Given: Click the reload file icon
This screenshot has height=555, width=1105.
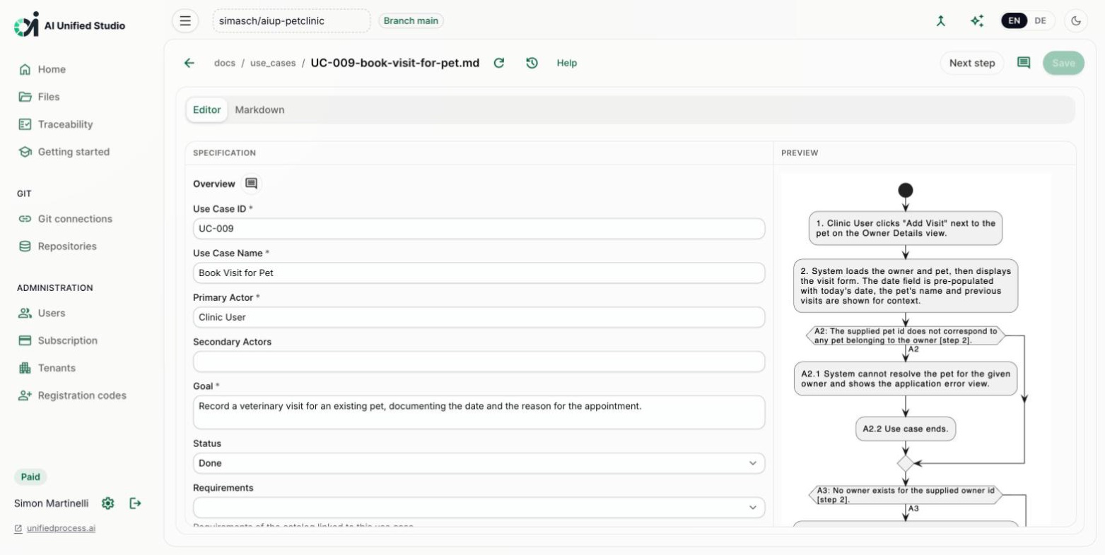Looking at the screenshot, I should pyautogui.click(x=499, y=63).
